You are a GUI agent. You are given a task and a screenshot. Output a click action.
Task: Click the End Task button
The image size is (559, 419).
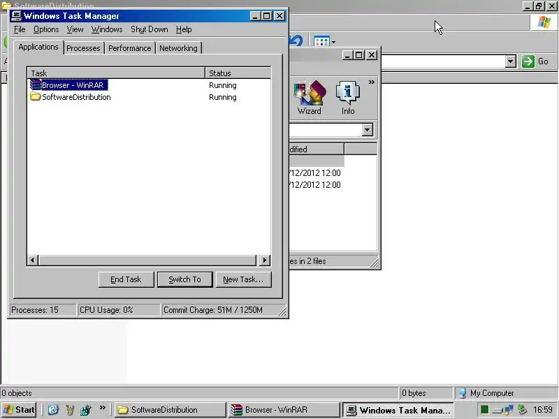tap(126, 280)
